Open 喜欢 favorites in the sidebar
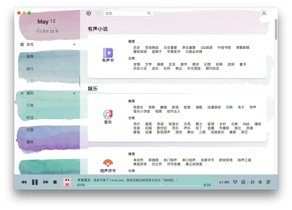This screenshot has width=292, height=210. 30,142
